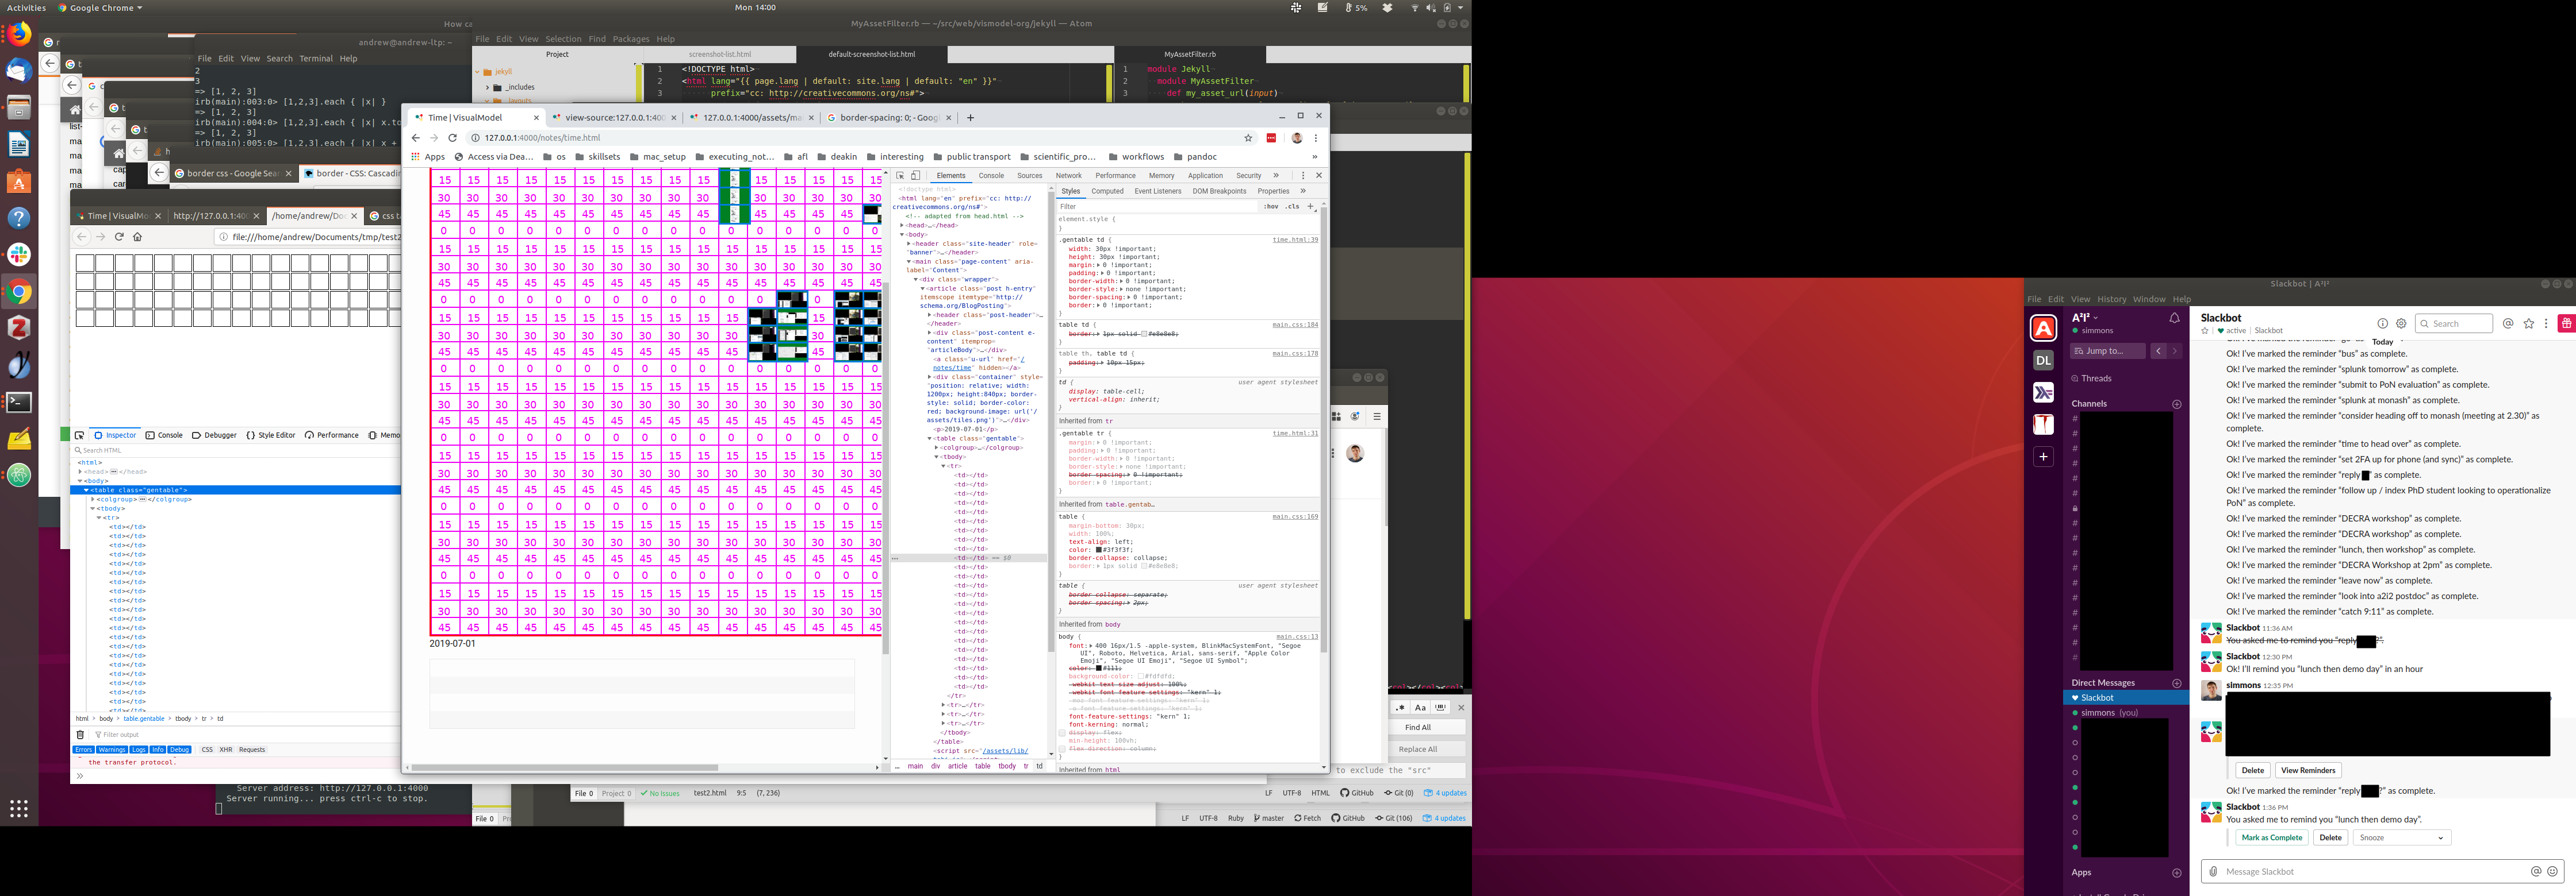Enable the disabled display: flex property checkbox

[x=1062, y=732]
